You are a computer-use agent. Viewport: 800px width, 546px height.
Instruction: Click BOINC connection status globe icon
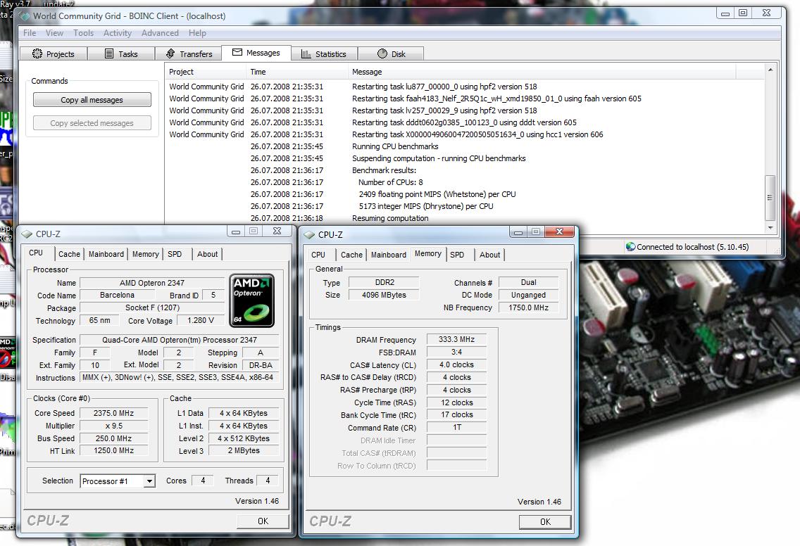point(630,247)
